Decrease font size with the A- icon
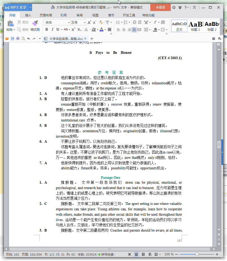The width and height of the screenshot is (227, 261). (x=94, y=22)
